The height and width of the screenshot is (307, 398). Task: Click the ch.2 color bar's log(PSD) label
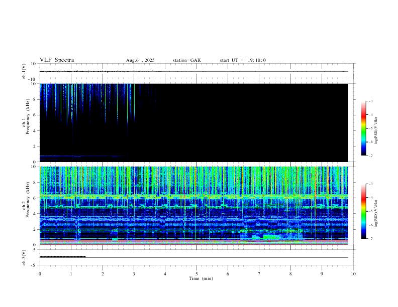click(x=376, y=213)
